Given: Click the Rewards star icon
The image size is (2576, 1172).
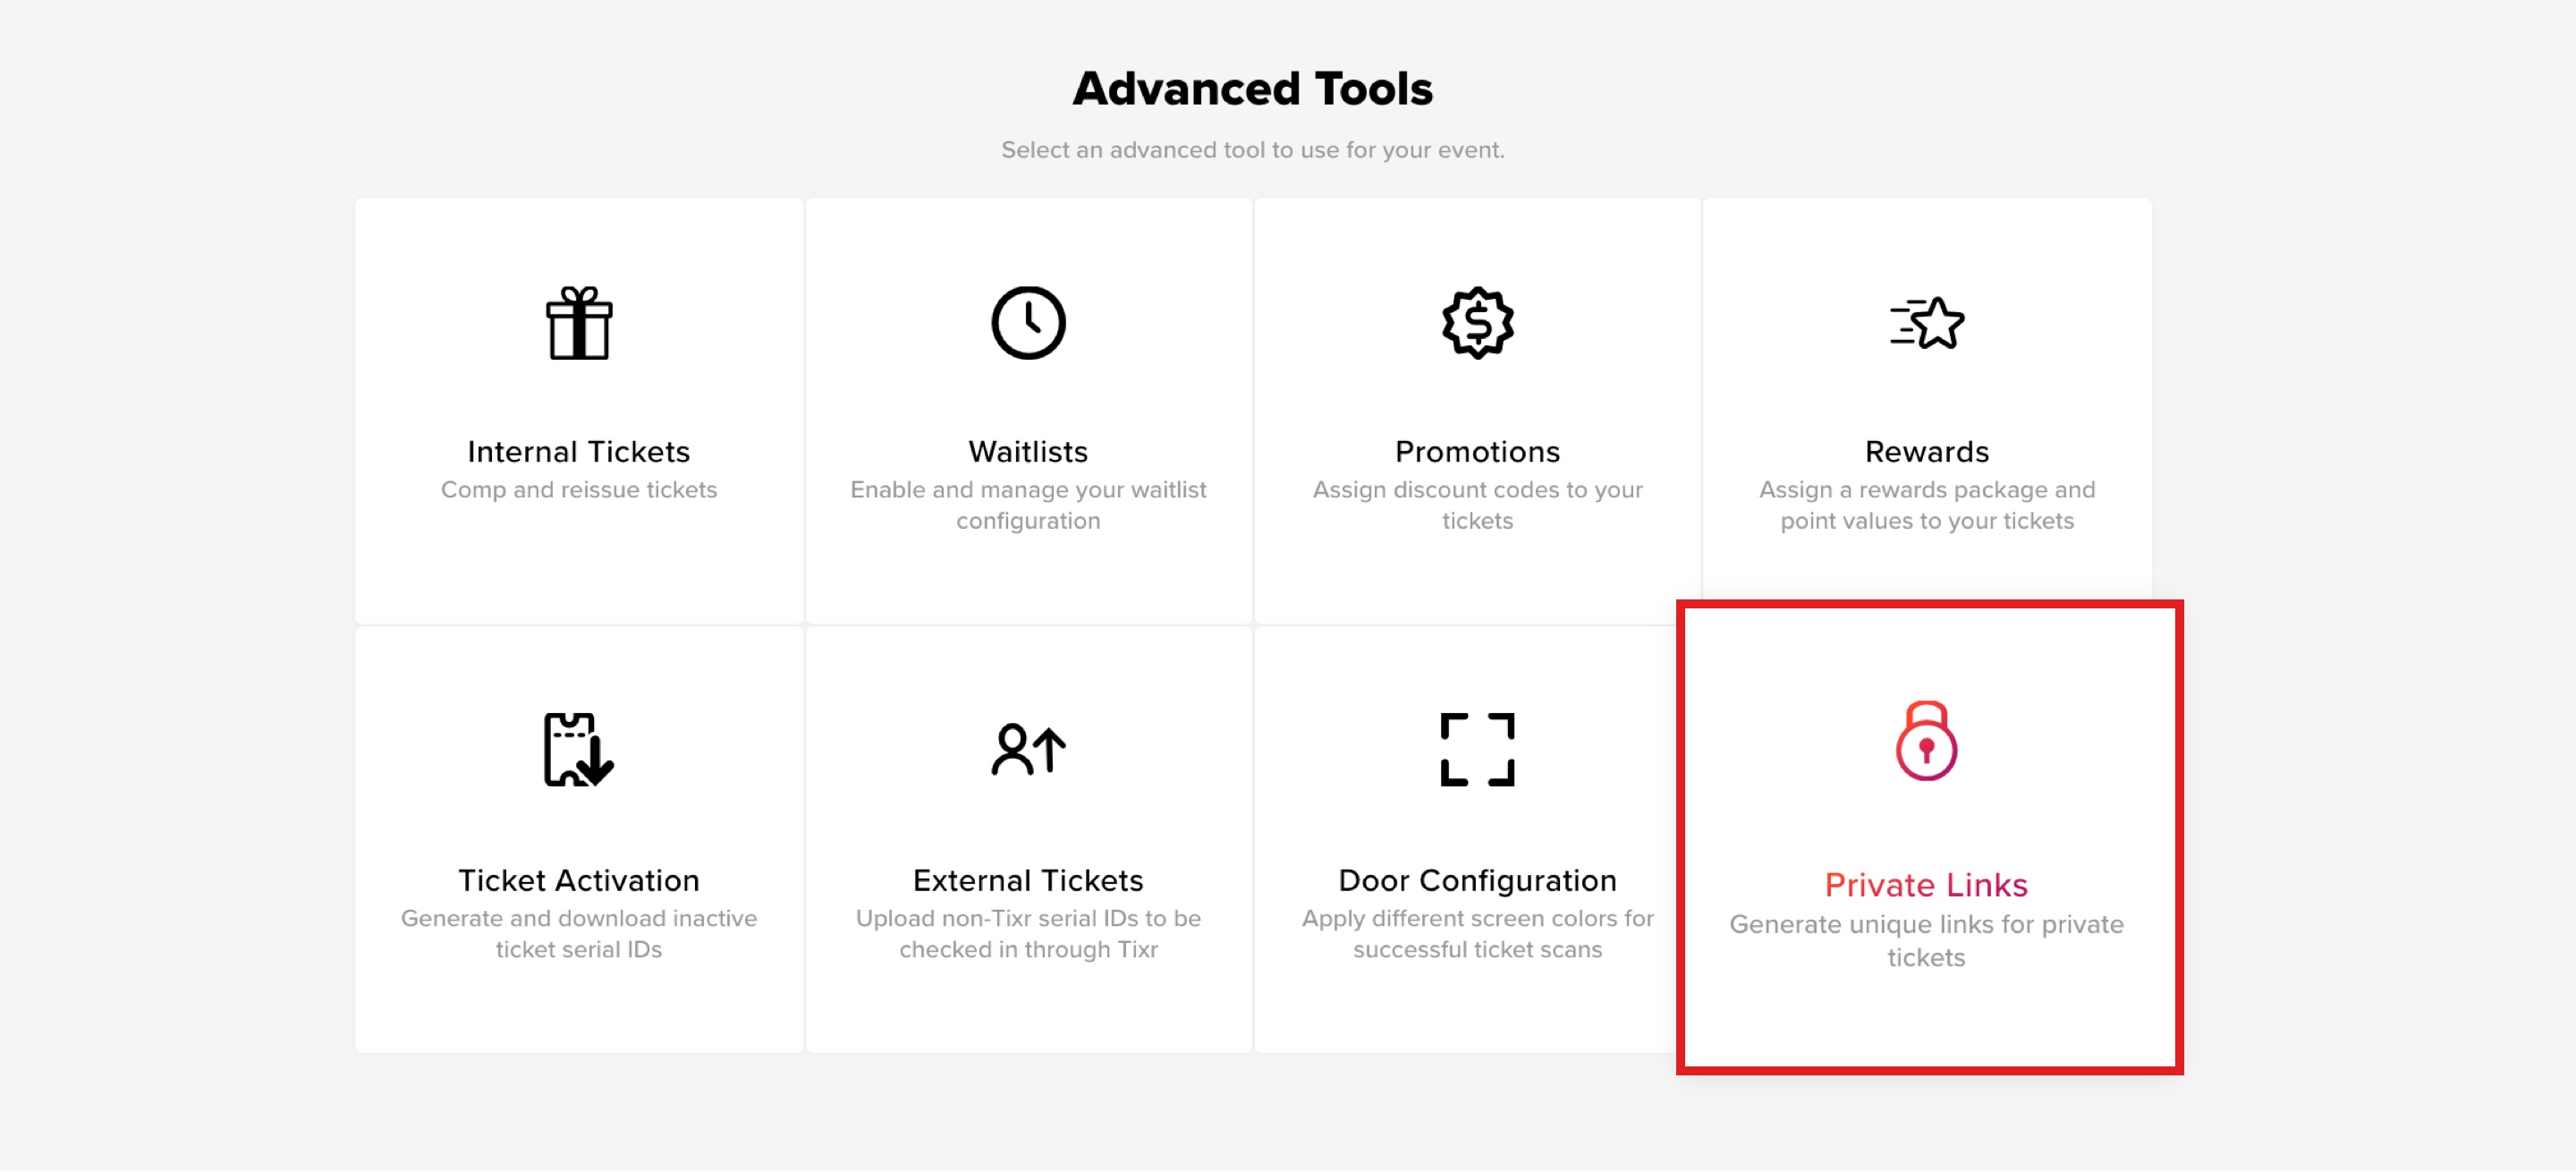Looking at the screenshot, I should [x=1926, y=323].
